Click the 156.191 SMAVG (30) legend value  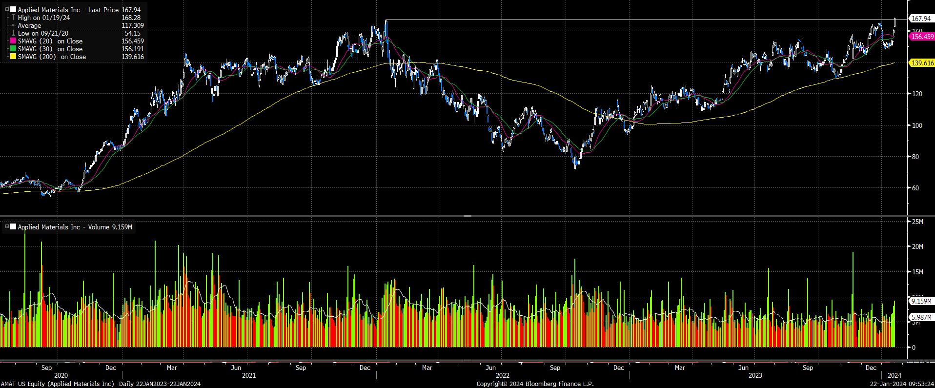133,49
